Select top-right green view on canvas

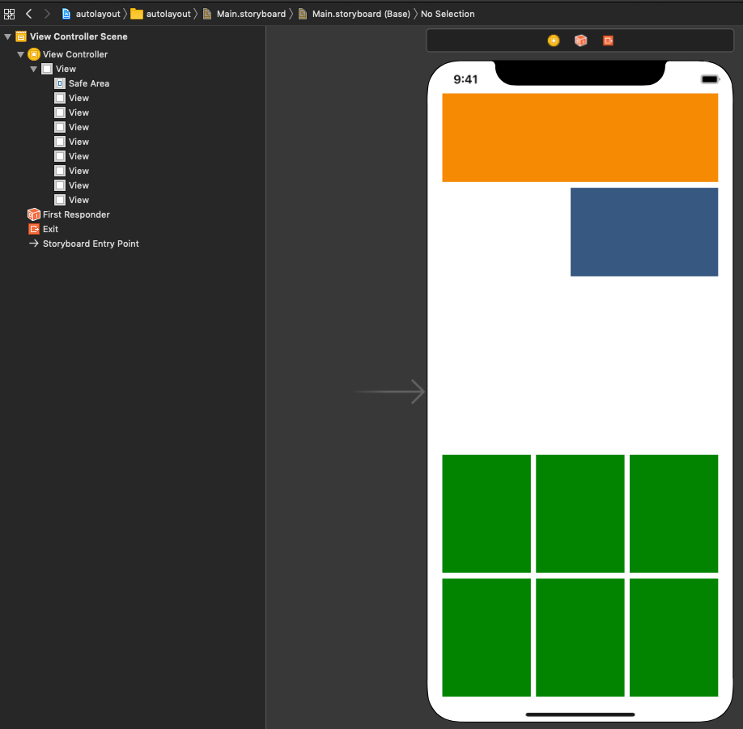(x=674, y=514)
